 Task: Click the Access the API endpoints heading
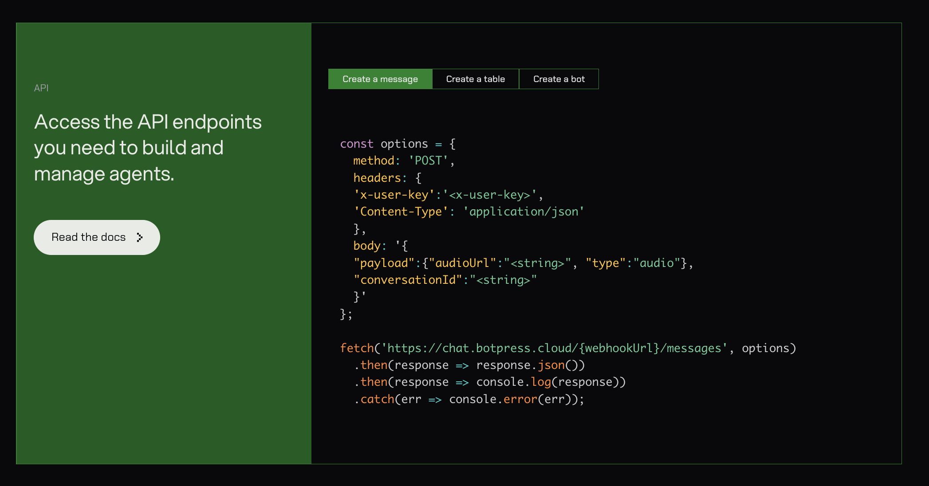tap(148, 122)
